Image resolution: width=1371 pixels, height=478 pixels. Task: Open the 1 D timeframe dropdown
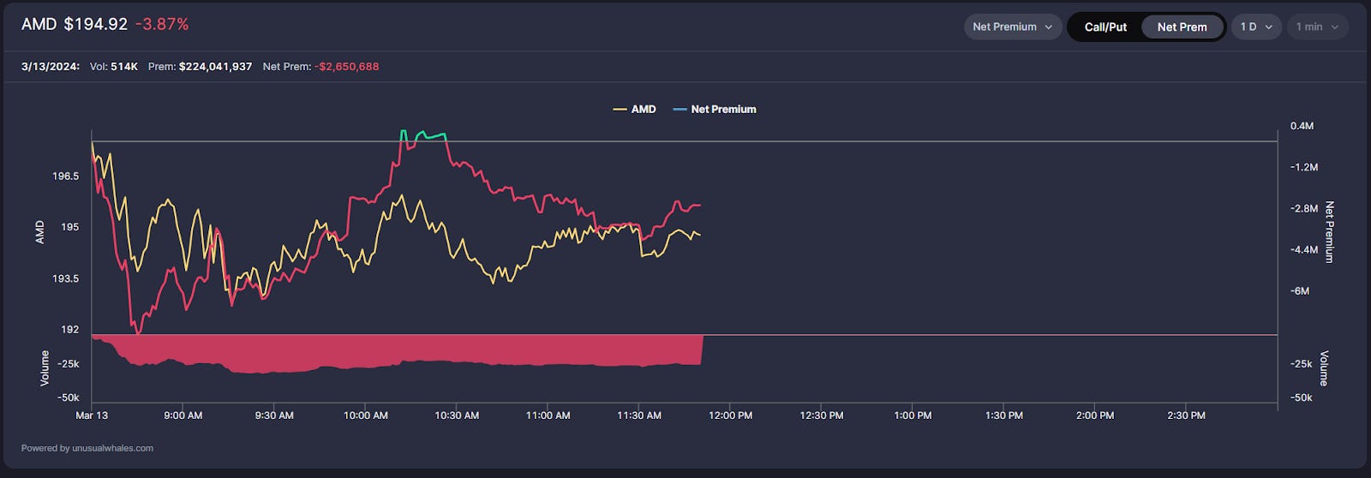1256,27
